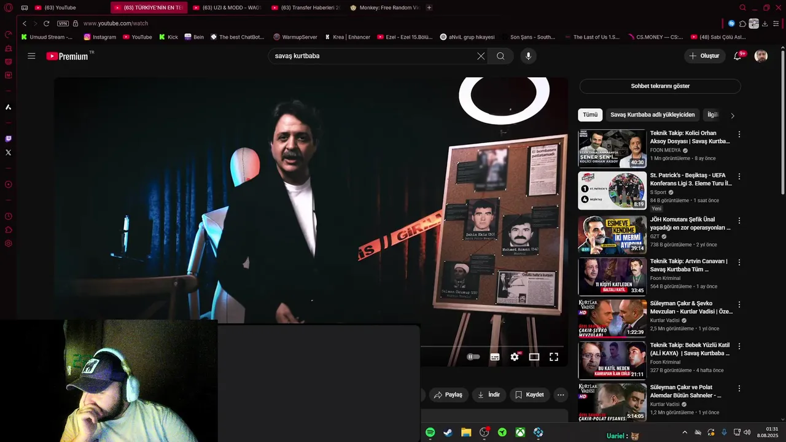Image resolution: width=786 pixels, height=442 pixels.
Task: Open the Instagram bookmark
Action: [x=100, y=37]
